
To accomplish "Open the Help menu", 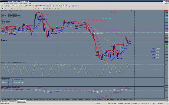I will pos(30,3).
